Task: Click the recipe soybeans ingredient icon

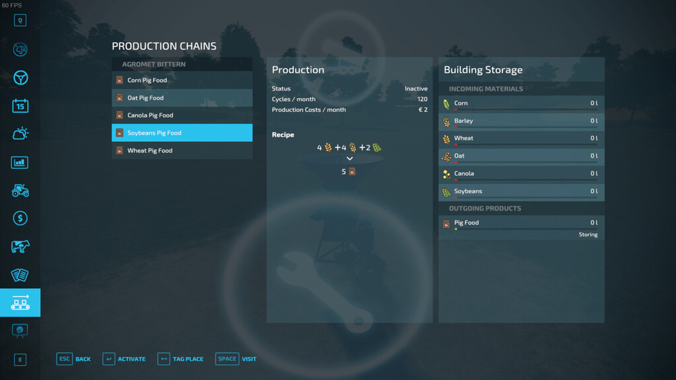Action: click(377, 147)
